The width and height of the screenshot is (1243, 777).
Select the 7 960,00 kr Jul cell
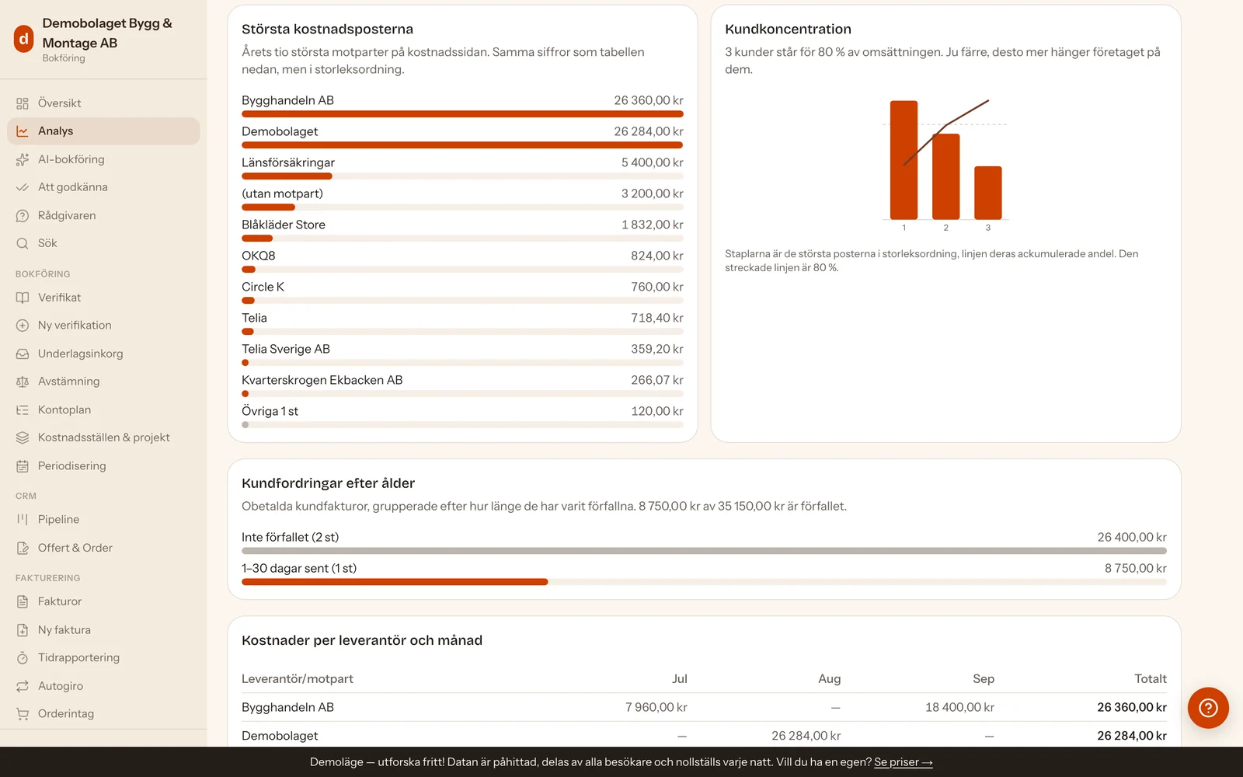(x=656, y=708)
